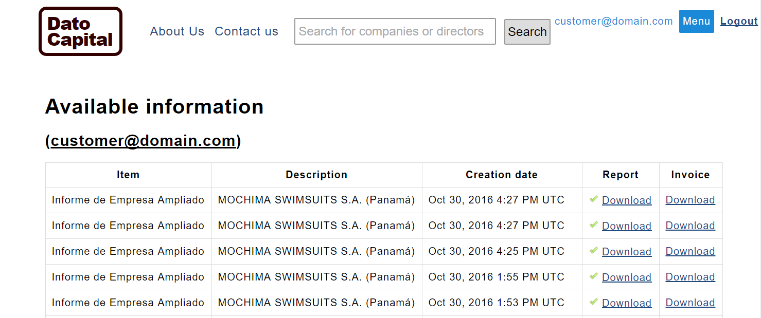This screenshot has height=318, width=761.
Task: Log out via the Logout link
Action: pyautogui.click(x=739, y=21)
